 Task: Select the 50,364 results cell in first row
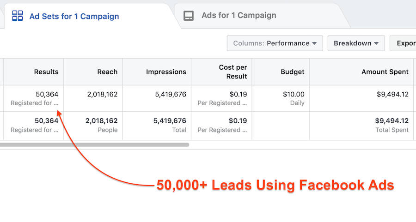[33, 98]
